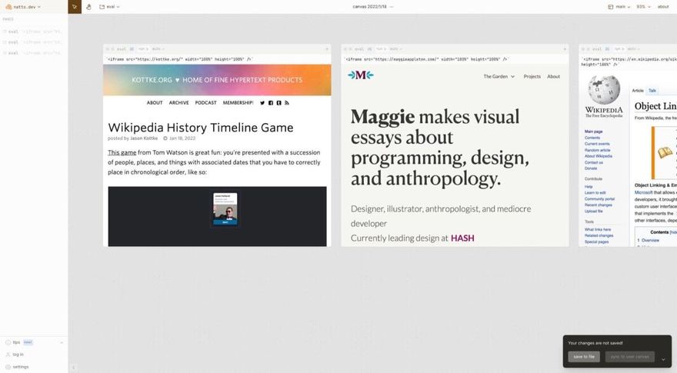Click the kottke.org banner header

pos(217,80)
